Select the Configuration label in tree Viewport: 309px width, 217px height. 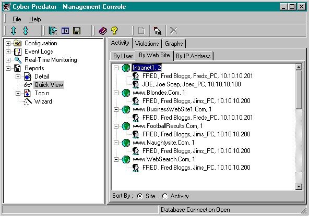41,43
